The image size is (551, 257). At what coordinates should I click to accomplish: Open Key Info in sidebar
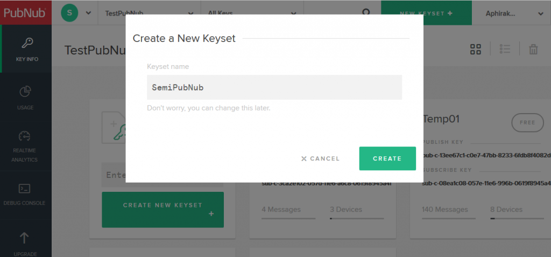pyautogui.click(x=26, y=49)
